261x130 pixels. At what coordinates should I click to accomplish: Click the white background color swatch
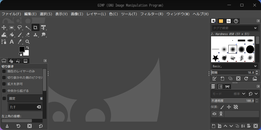27,53
